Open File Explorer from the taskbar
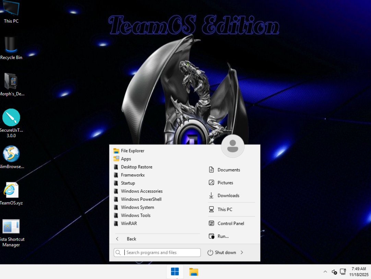371x279 pixels. 193,272
